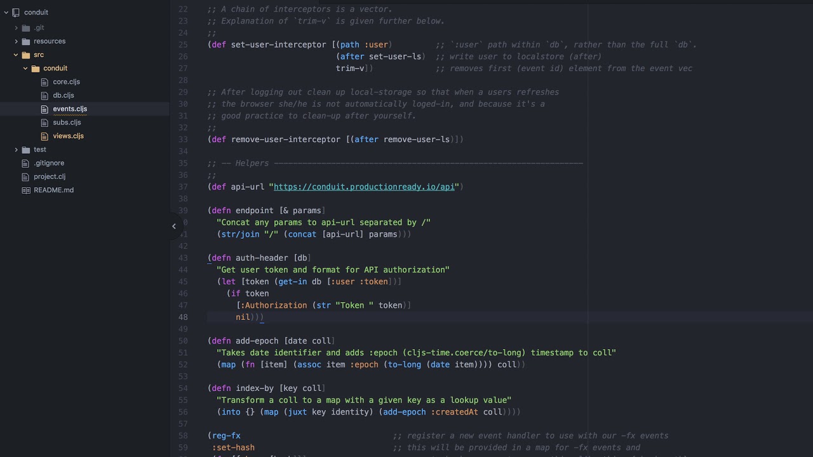813x457 pixels.
Task: Click the core.cljs file icon
Action: click(44, 82)
